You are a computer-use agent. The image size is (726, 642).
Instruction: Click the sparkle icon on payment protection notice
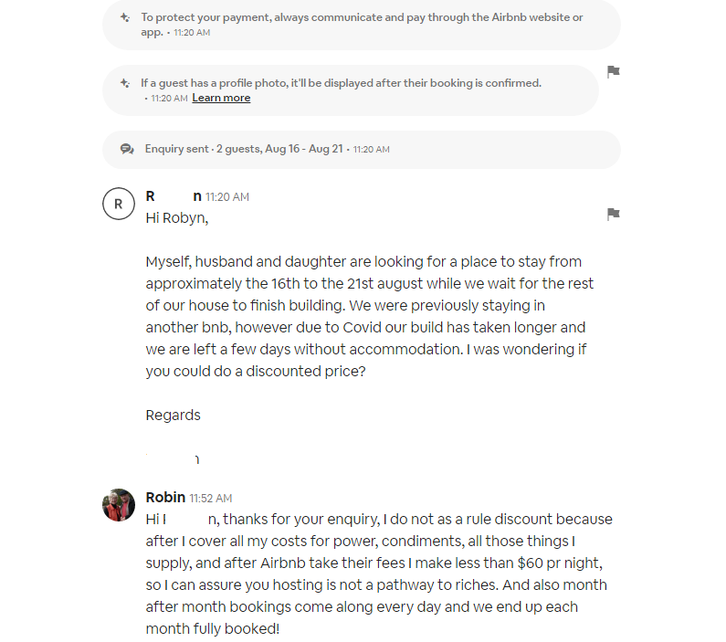coord(125,17)
